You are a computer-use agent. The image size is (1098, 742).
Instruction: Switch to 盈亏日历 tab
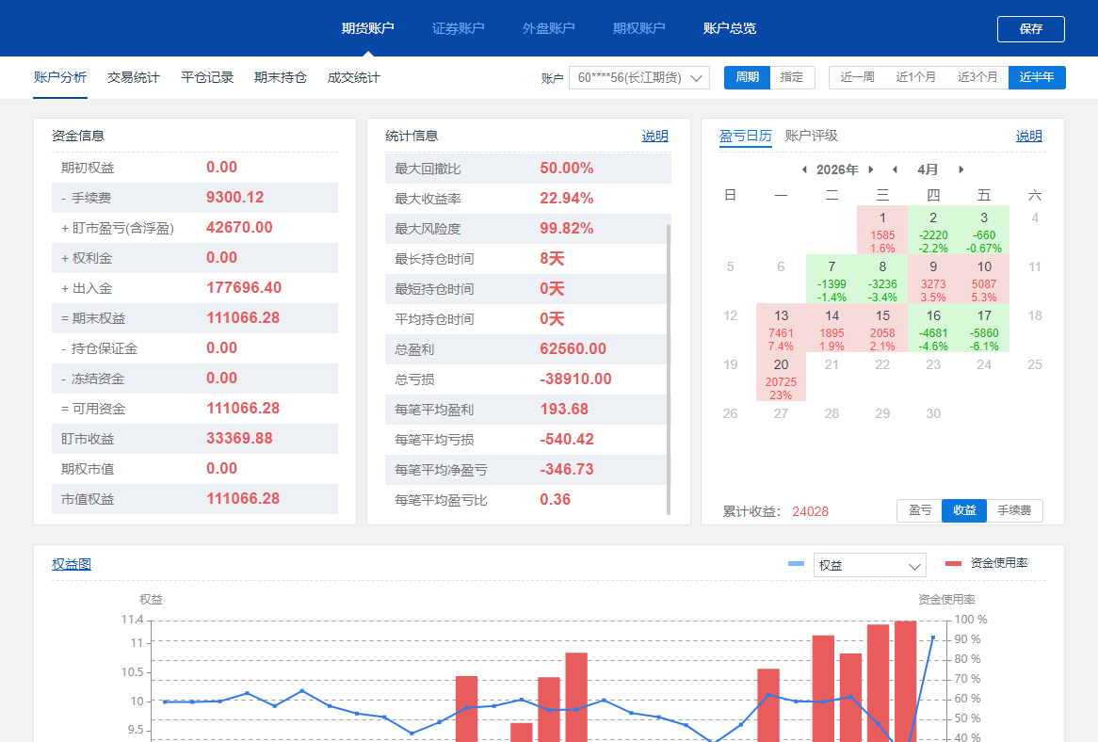746,136
